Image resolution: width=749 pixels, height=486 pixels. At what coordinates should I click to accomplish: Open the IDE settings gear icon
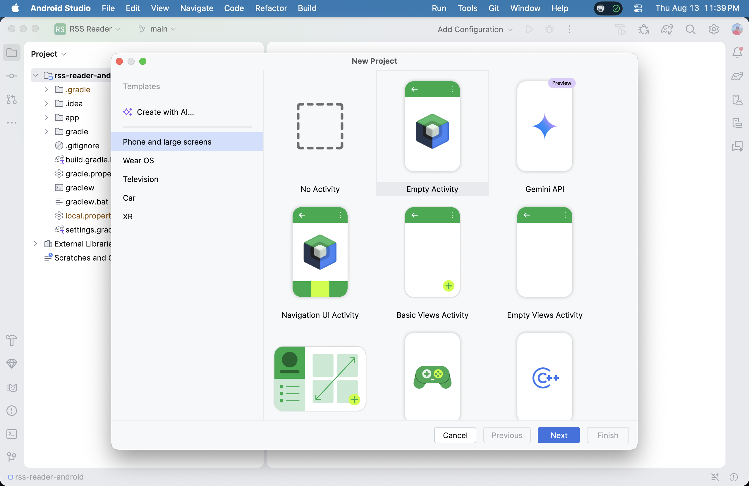click(x=714, y=29)
